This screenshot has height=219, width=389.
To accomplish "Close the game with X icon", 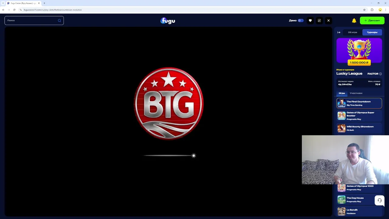I will tap(329, 20).
